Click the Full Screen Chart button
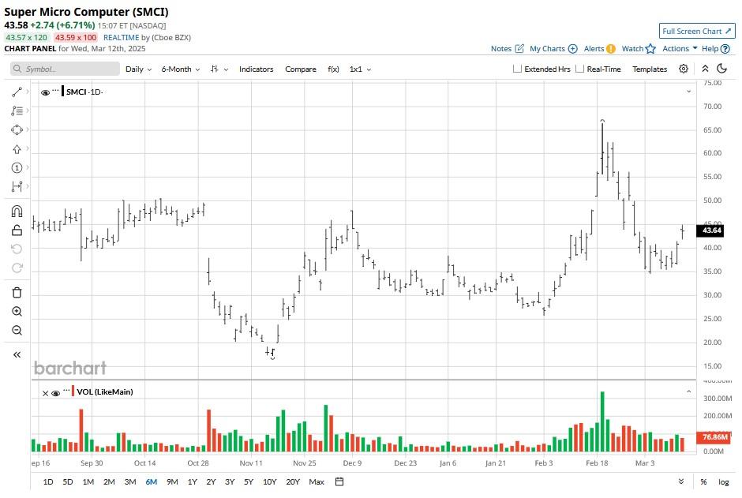This screenshot has width=742, height=498. (x=696, y=31)
